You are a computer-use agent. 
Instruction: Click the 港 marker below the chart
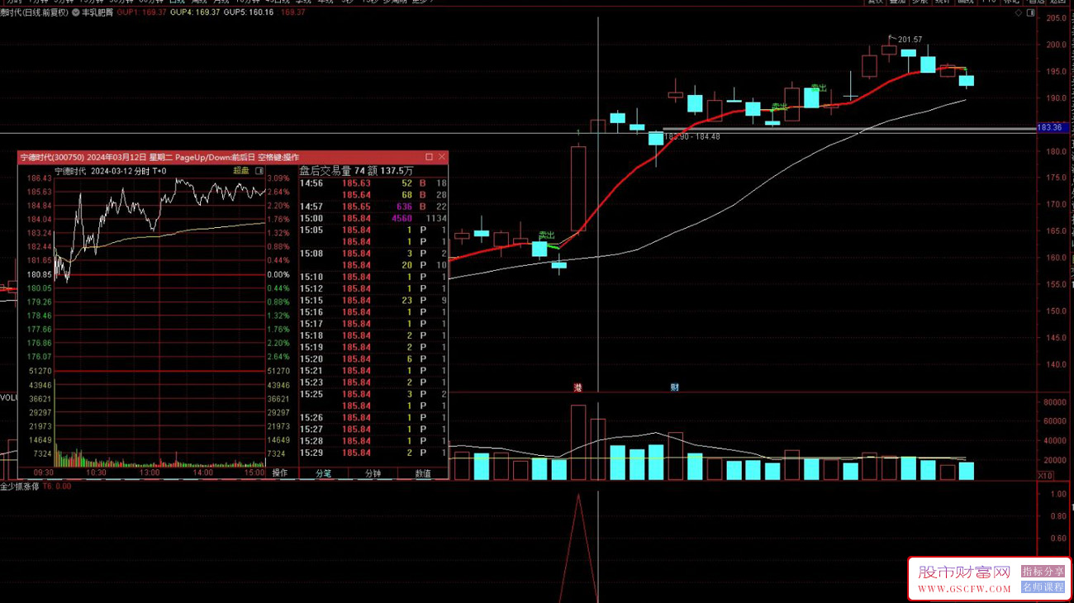point(578,387)
